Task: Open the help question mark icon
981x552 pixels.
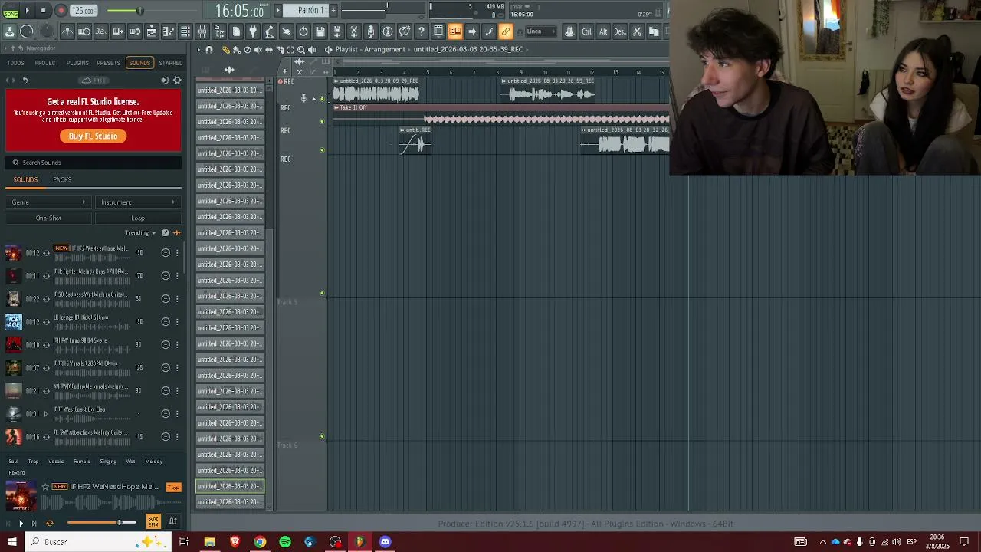Action: pos(422,31)
